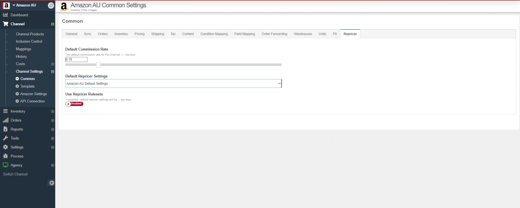Click the gear icon next to Amazon Settings
The height and width of the screenshot is (208, 520).
coord(17,94)
